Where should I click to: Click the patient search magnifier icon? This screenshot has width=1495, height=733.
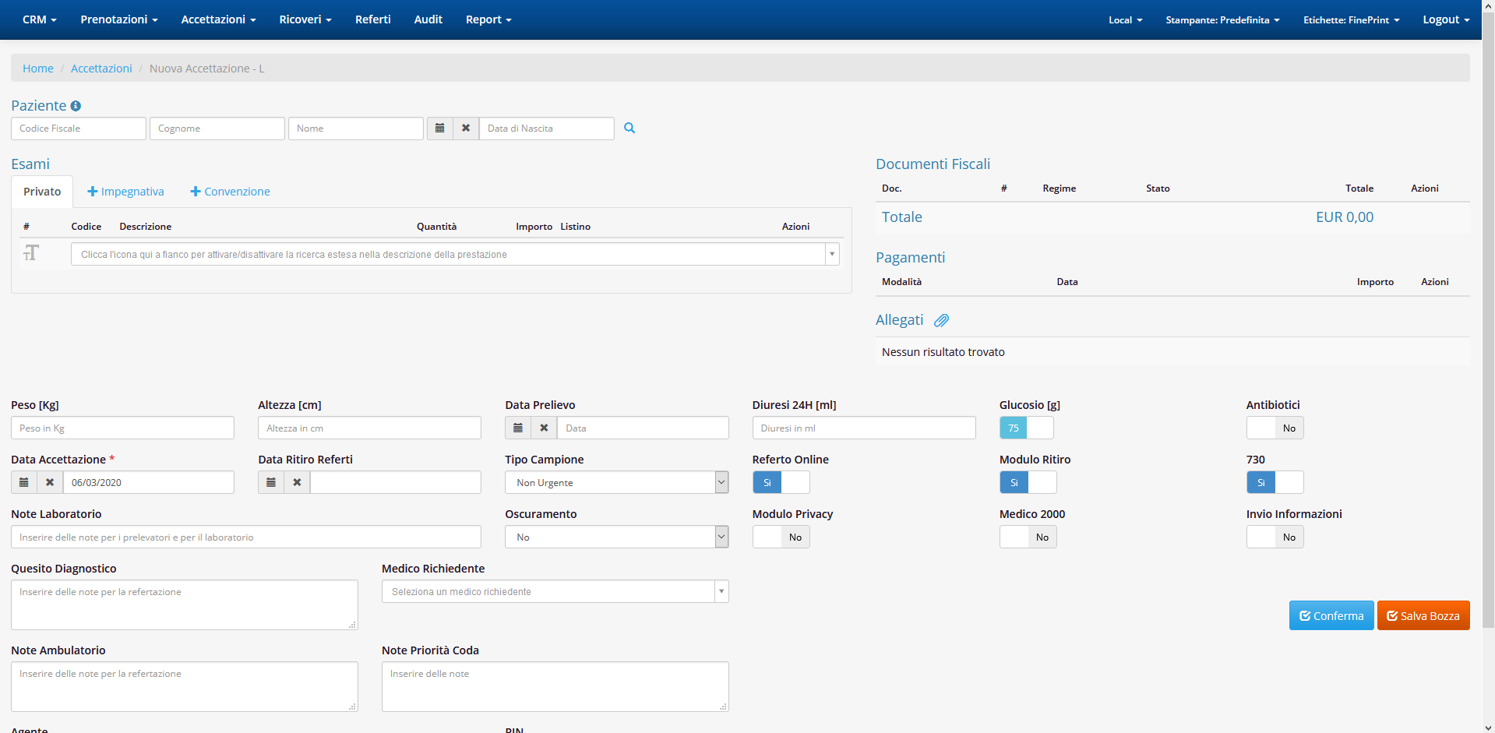coord(629,128)
